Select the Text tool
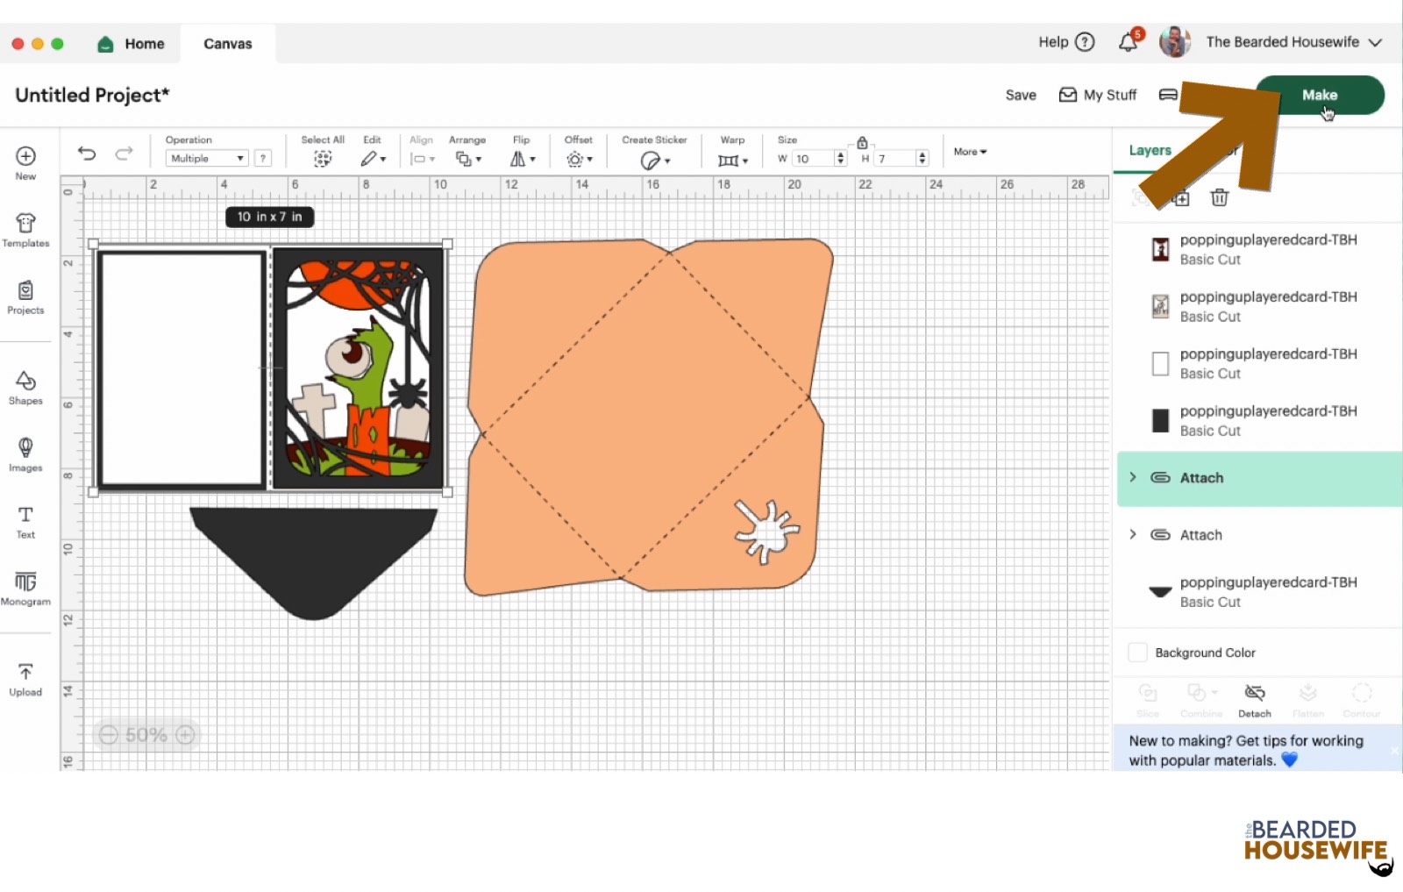This screenshot has width=1403, height=892. (x=25, y=521)
